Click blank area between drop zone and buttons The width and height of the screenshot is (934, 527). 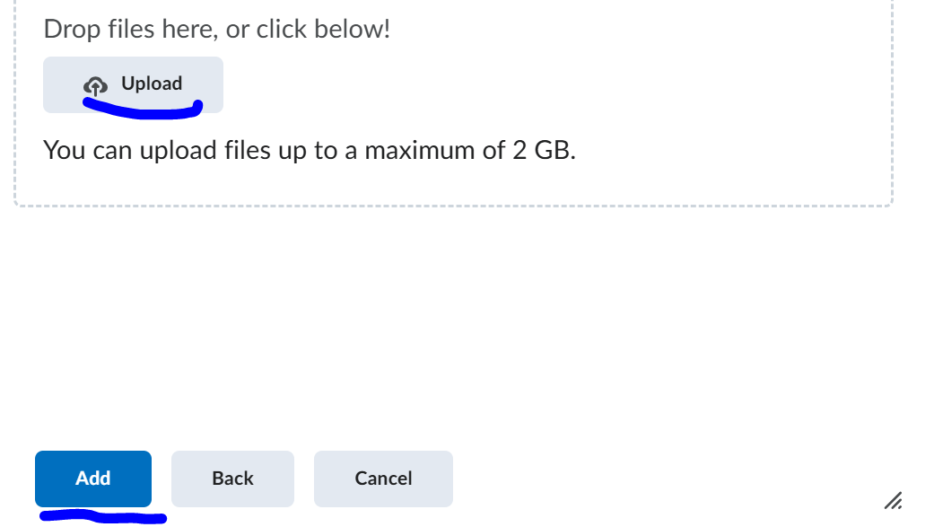tap(453, 328)
